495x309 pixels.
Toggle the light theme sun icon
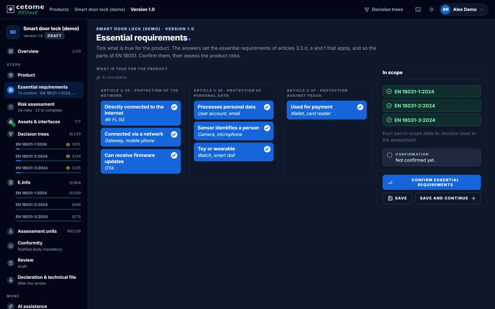431,10
